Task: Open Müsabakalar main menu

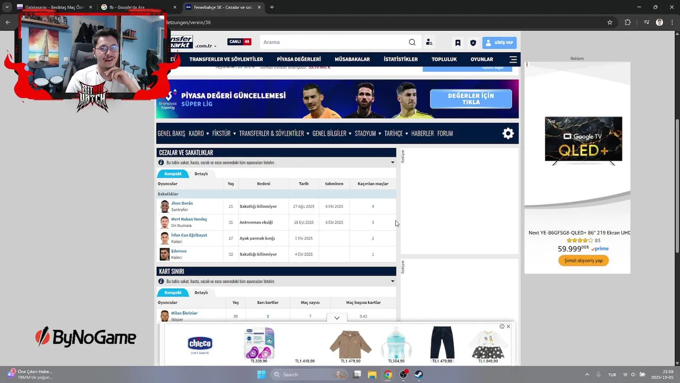Action: click(352, 59)
